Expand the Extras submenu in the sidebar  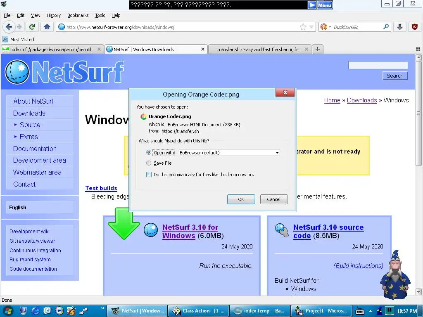[x=15, y=137]
